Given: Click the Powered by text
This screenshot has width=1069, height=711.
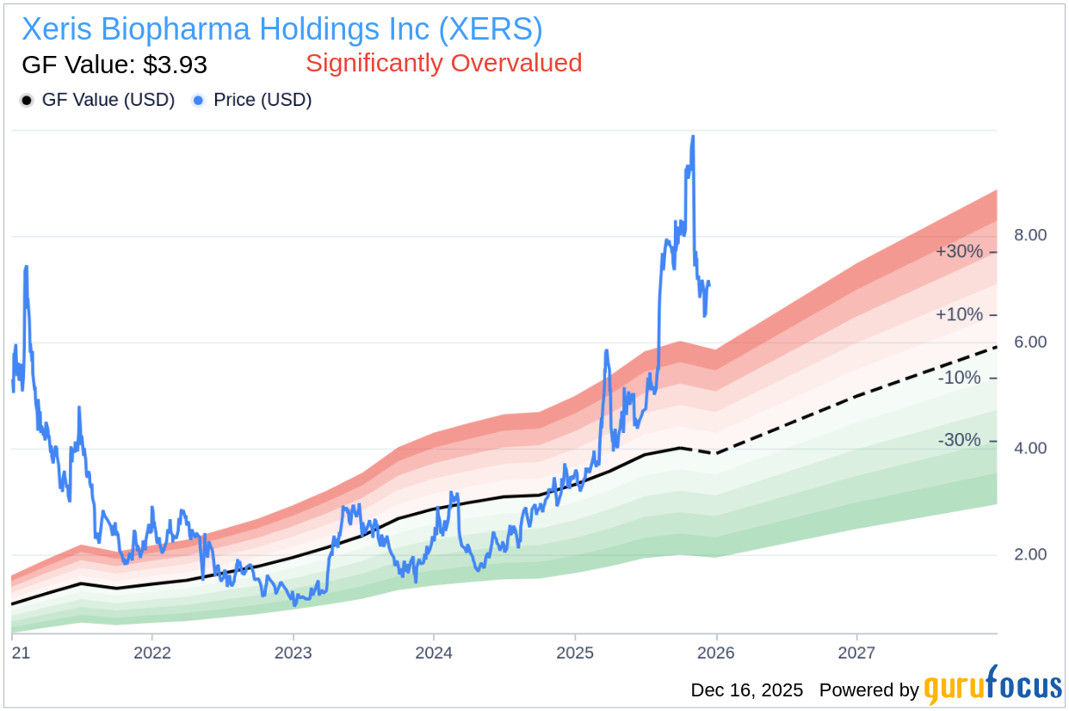Looking at the screenshot, I should (868, 690).
